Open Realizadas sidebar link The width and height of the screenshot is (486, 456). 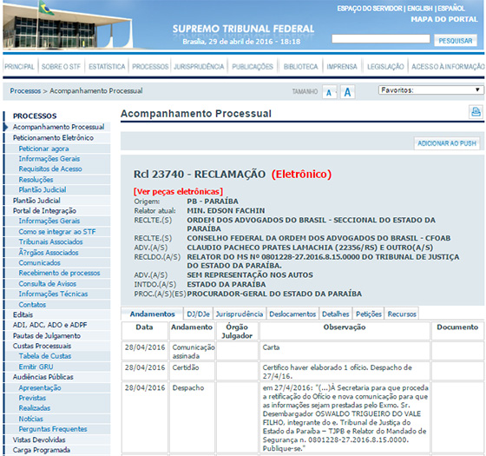click(x=35, y=408)
